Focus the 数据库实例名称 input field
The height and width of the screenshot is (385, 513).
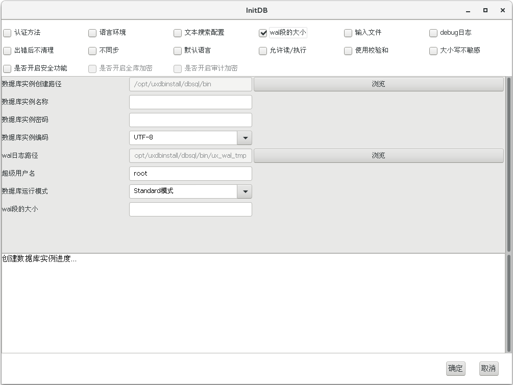pos(190,102)
